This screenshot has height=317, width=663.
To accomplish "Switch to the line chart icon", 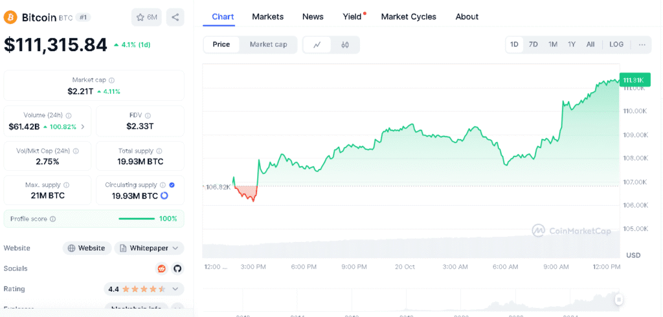I will click(317, 45).
